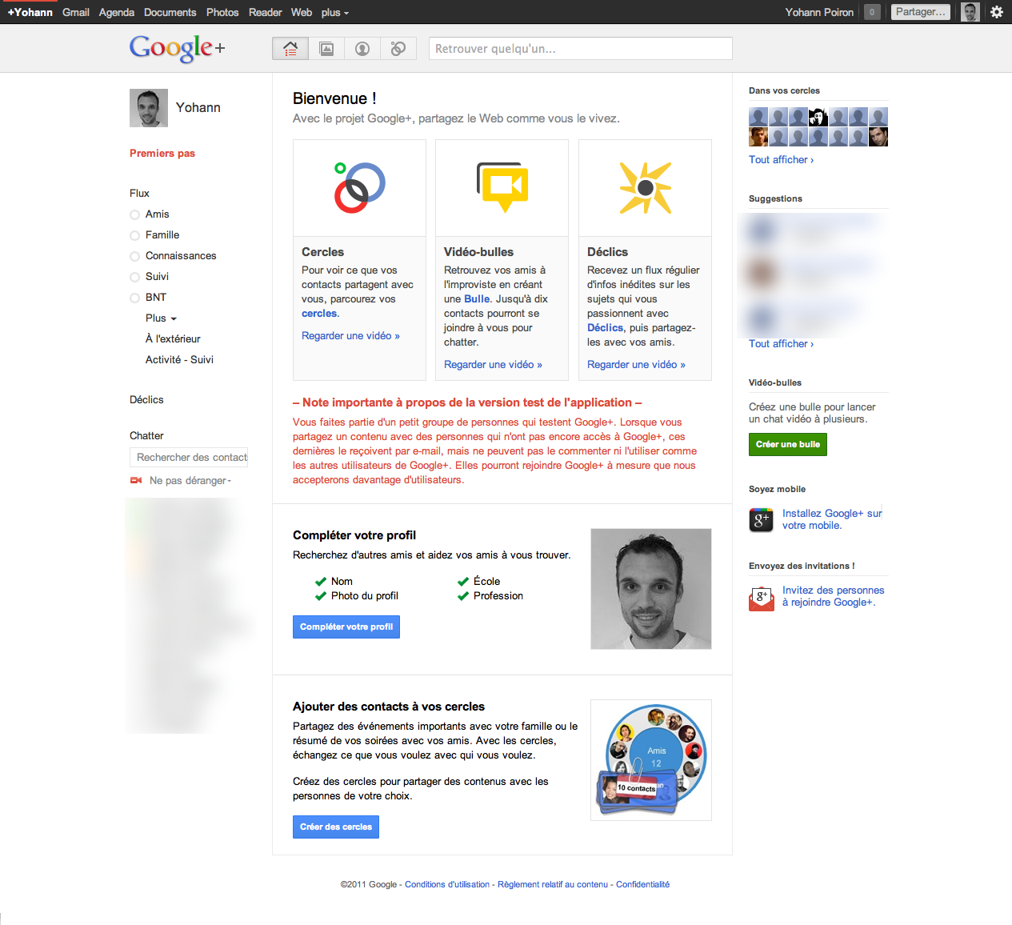Image resolution: width=1012 pixels, height=925 pixels.
Task: Select the Amis stream radio button
Action: (134, 214)
